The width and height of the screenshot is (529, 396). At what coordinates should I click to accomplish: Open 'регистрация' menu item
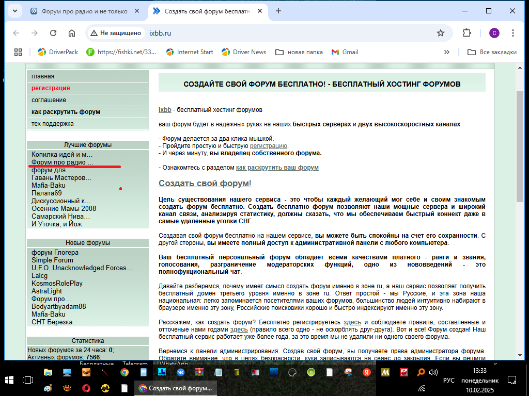pos(88,88)
